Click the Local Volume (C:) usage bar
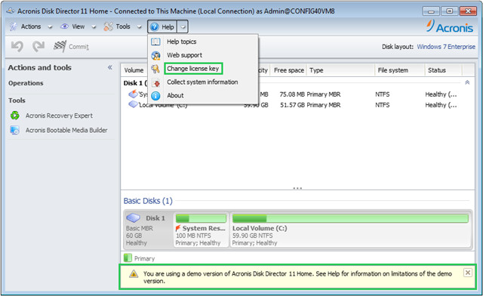 pos(350,219)
